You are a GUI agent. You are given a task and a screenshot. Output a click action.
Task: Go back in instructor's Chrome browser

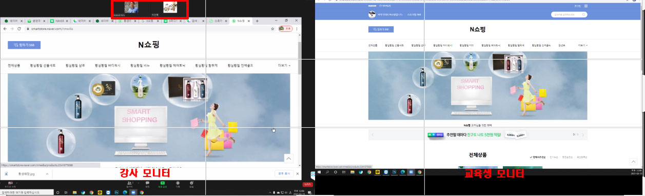(x=5, y=28)
